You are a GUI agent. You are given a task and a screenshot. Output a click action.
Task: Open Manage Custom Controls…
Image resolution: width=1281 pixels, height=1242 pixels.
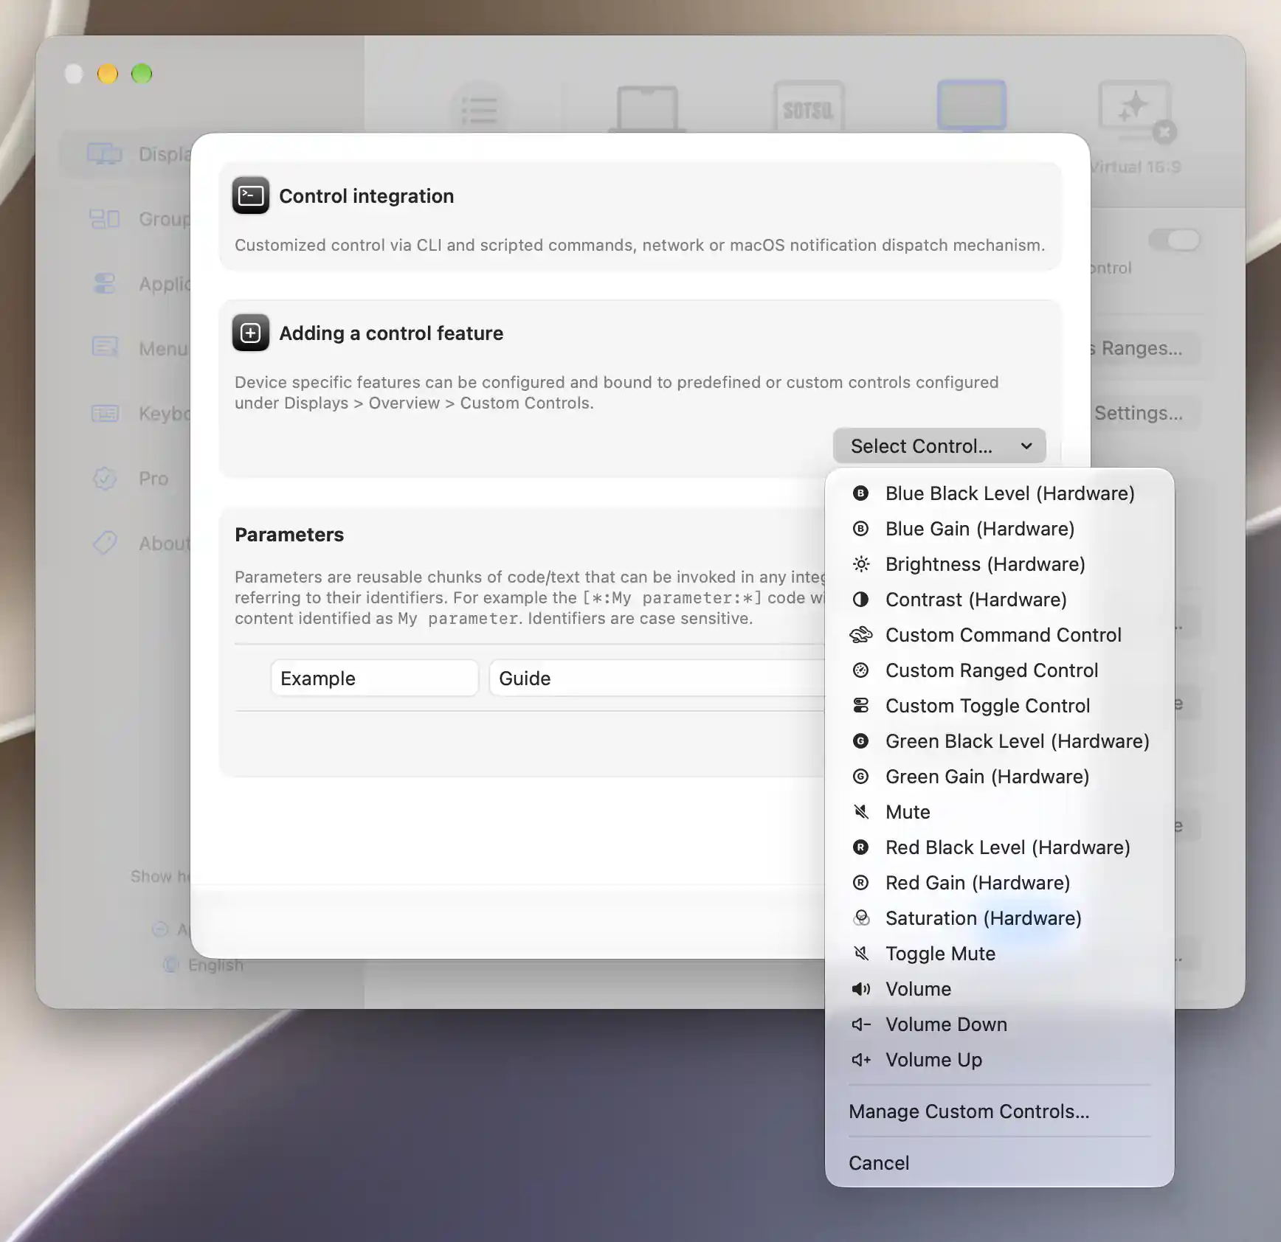point(999,1111)
